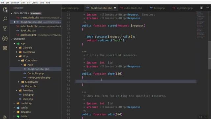Open the Go menu
The height and width of the screenshot is (119, 211).
[28, 3]
